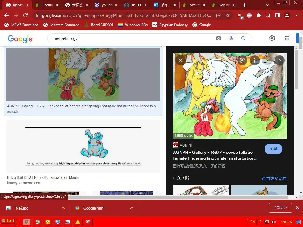This screenshot has height=227, width=303.
Task: Expand options chevron for Google.html
Action: [132, 208]
